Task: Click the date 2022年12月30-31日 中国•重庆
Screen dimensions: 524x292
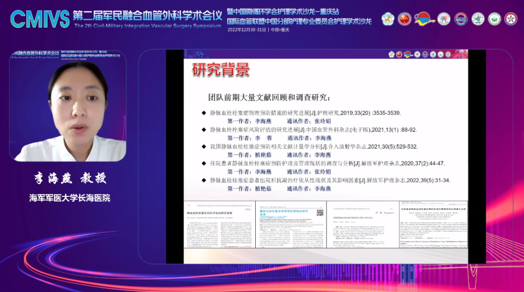Action: (x=258, y=30)
